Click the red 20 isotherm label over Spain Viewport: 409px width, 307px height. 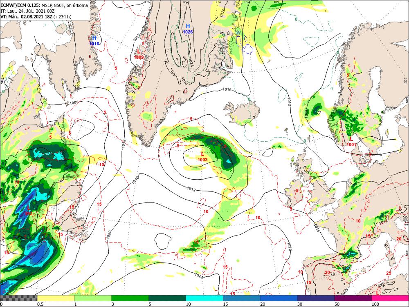pyautogui.click(x=327, y=272)
